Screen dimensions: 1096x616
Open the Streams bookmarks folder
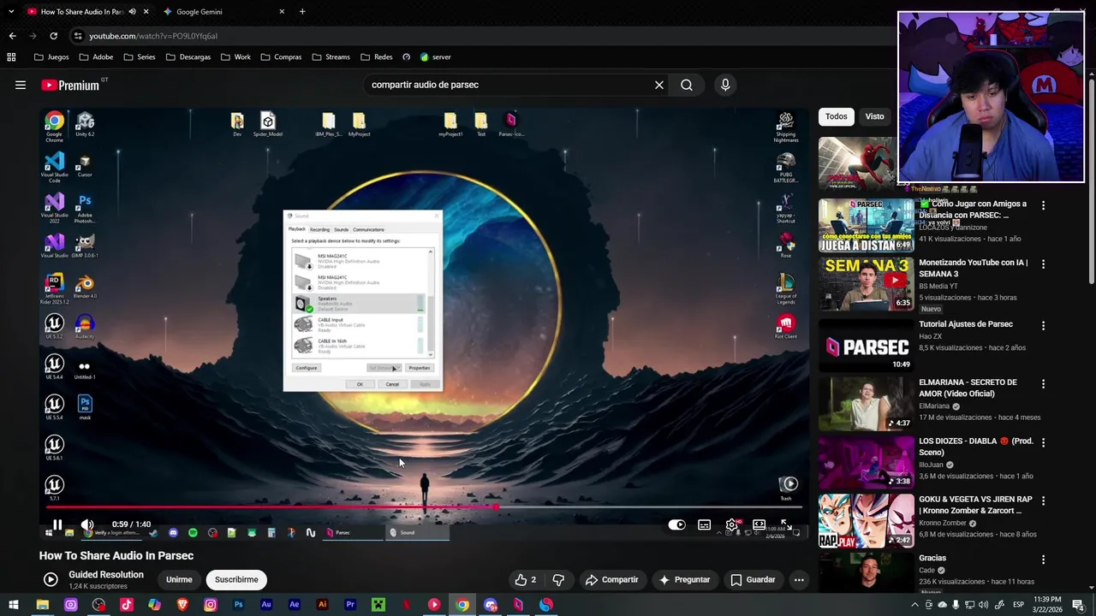331,57
